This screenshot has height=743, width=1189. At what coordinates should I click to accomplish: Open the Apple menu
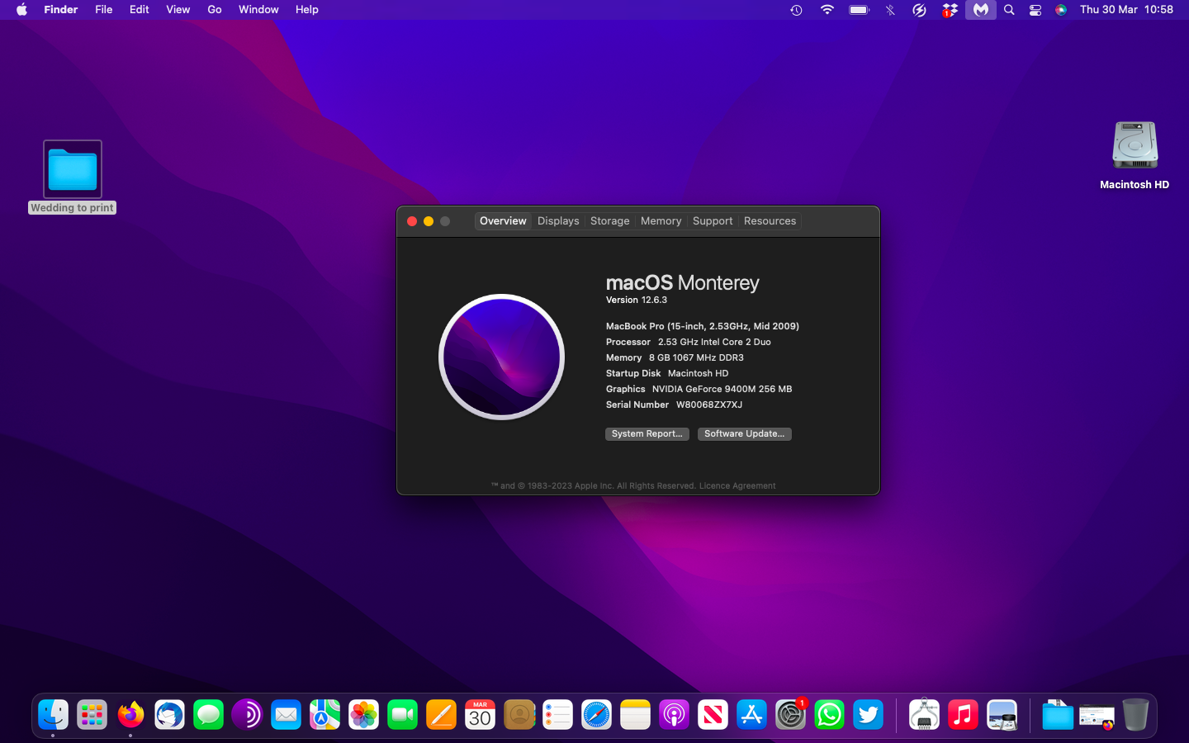tap(21, 10)
